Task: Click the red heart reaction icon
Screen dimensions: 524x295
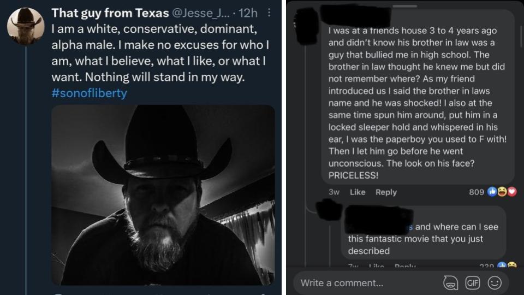Action: coord(511,192)
